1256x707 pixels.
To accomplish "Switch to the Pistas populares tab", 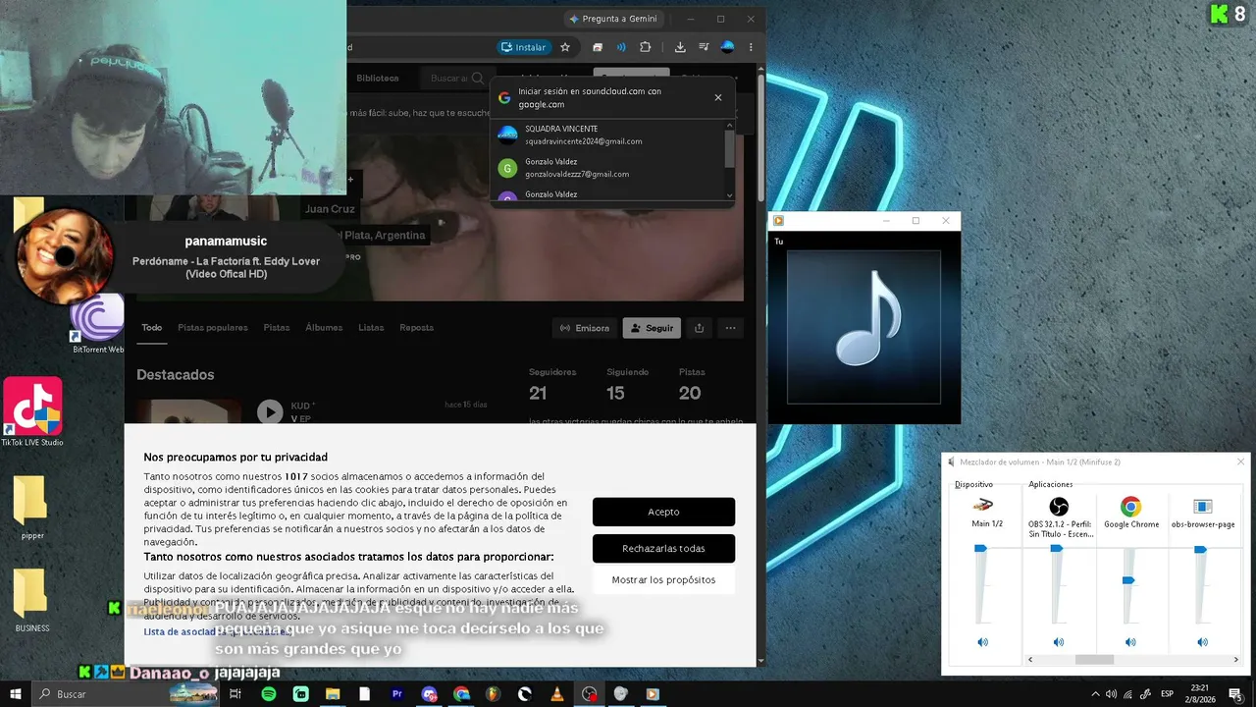I will [x=213, y=328].
